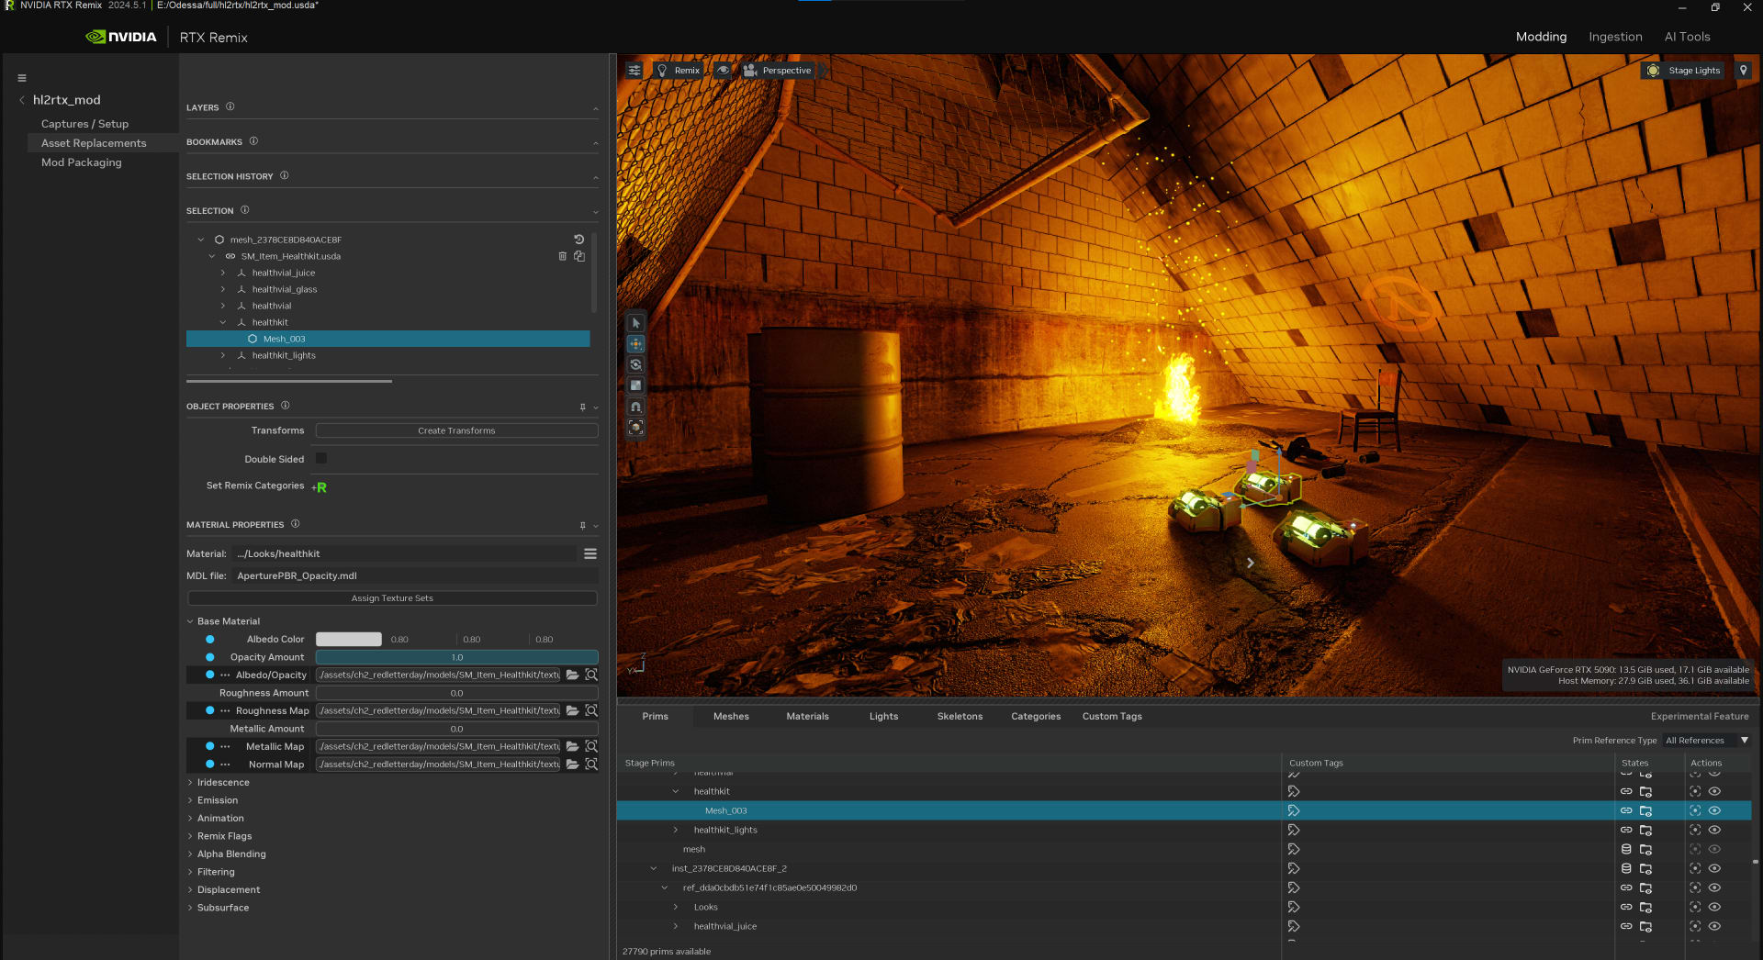
Task: Toggle visibility eye for inst_2378CE8D840ACEBF_2 row
Action: [1714, 868]
